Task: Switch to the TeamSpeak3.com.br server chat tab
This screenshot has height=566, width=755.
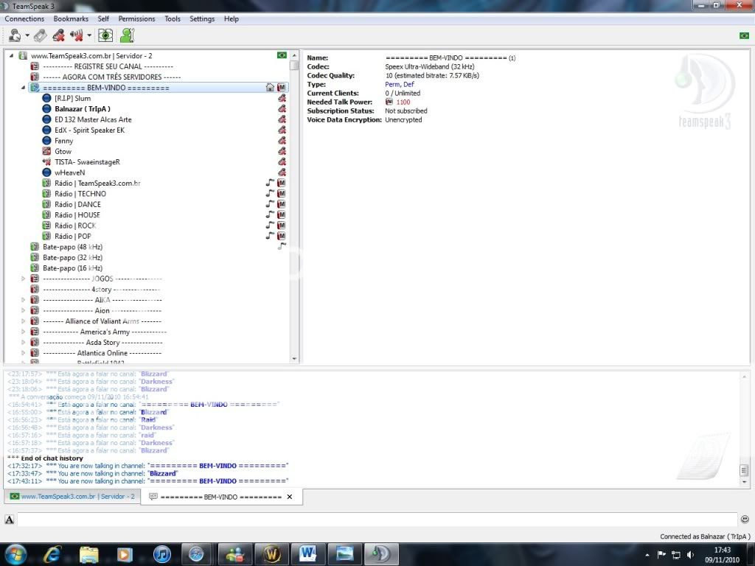Action: [x=72, y=497]
